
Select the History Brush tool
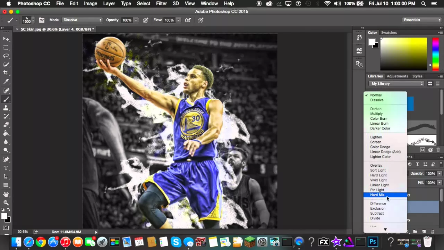click(6, 116)
